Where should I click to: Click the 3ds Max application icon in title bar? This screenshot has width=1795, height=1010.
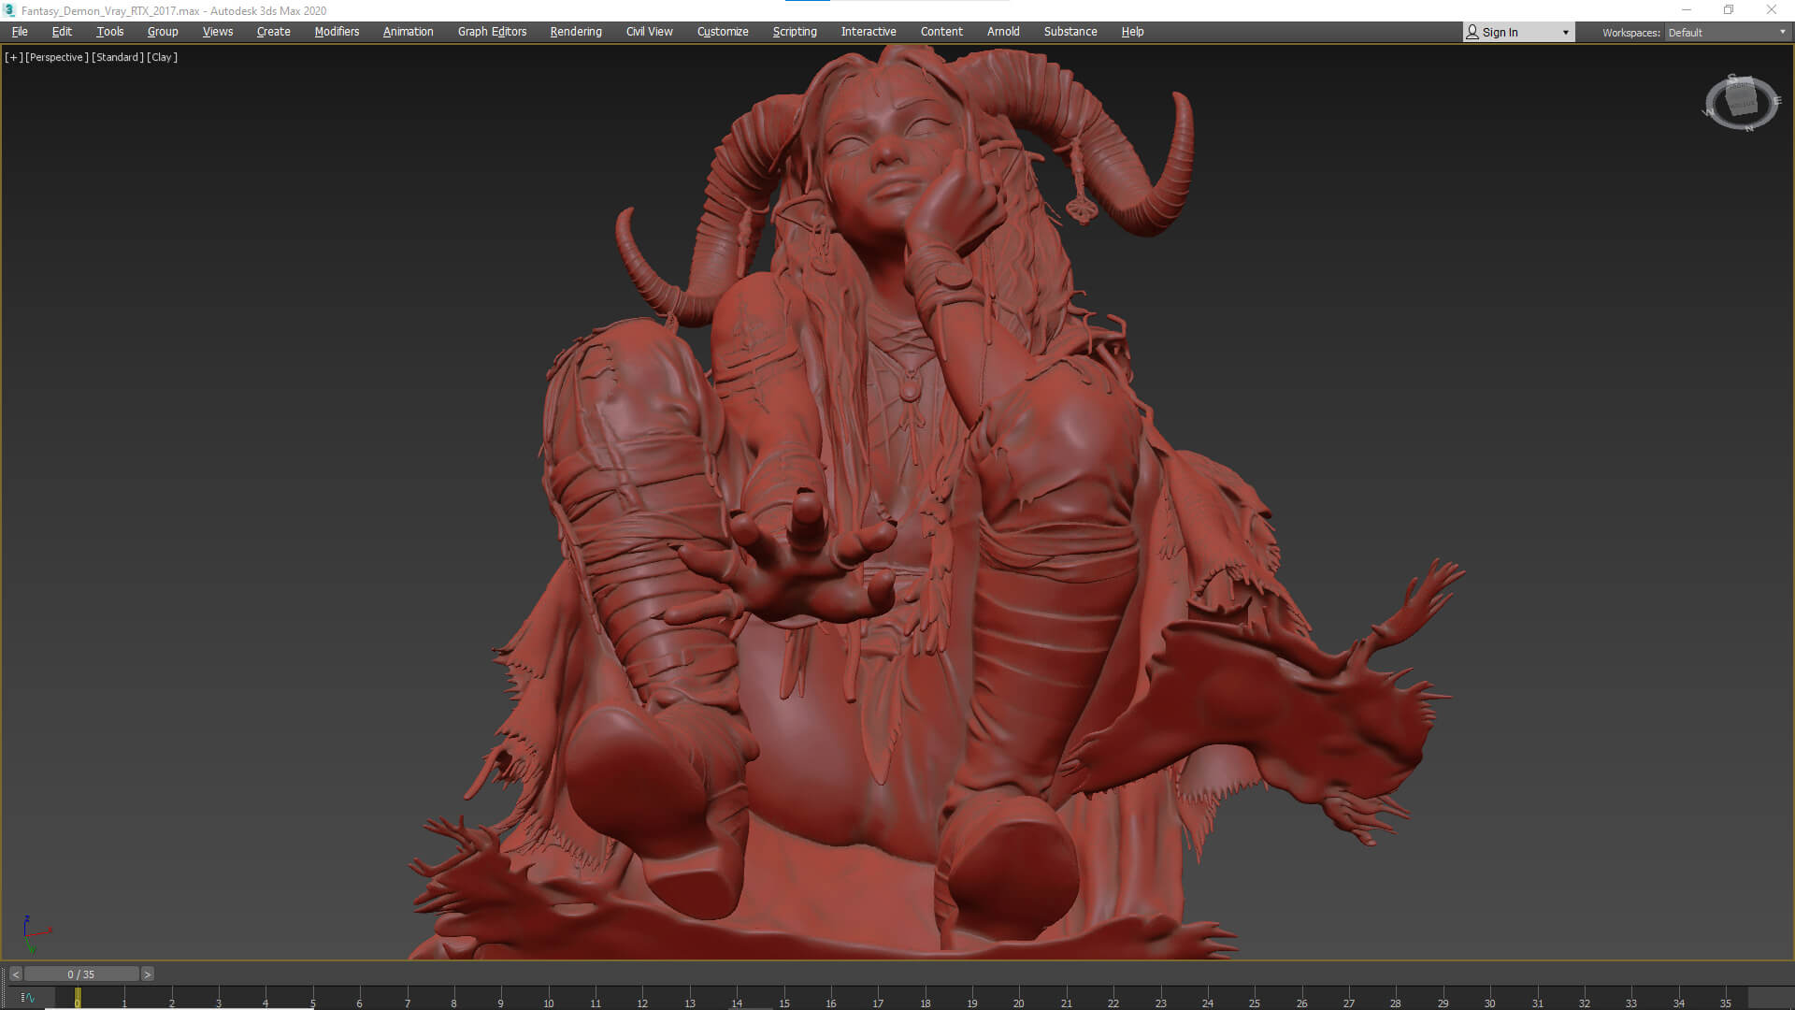point(9,10)
